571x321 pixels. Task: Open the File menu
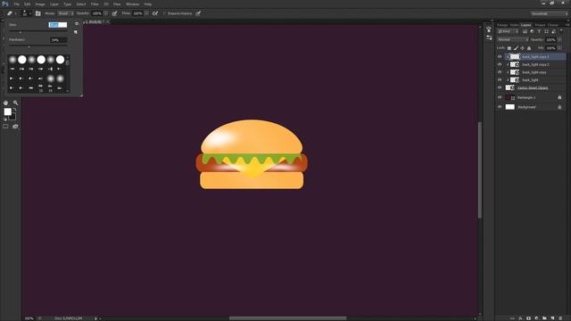tap(16, 4)
